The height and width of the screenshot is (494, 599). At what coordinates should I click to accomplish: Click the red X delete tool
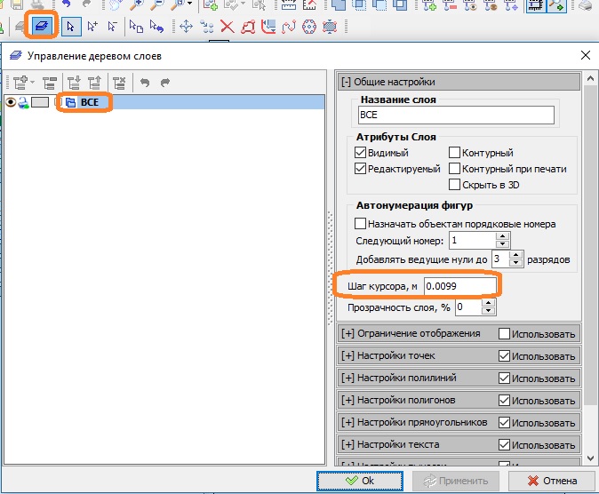[228, 26]
